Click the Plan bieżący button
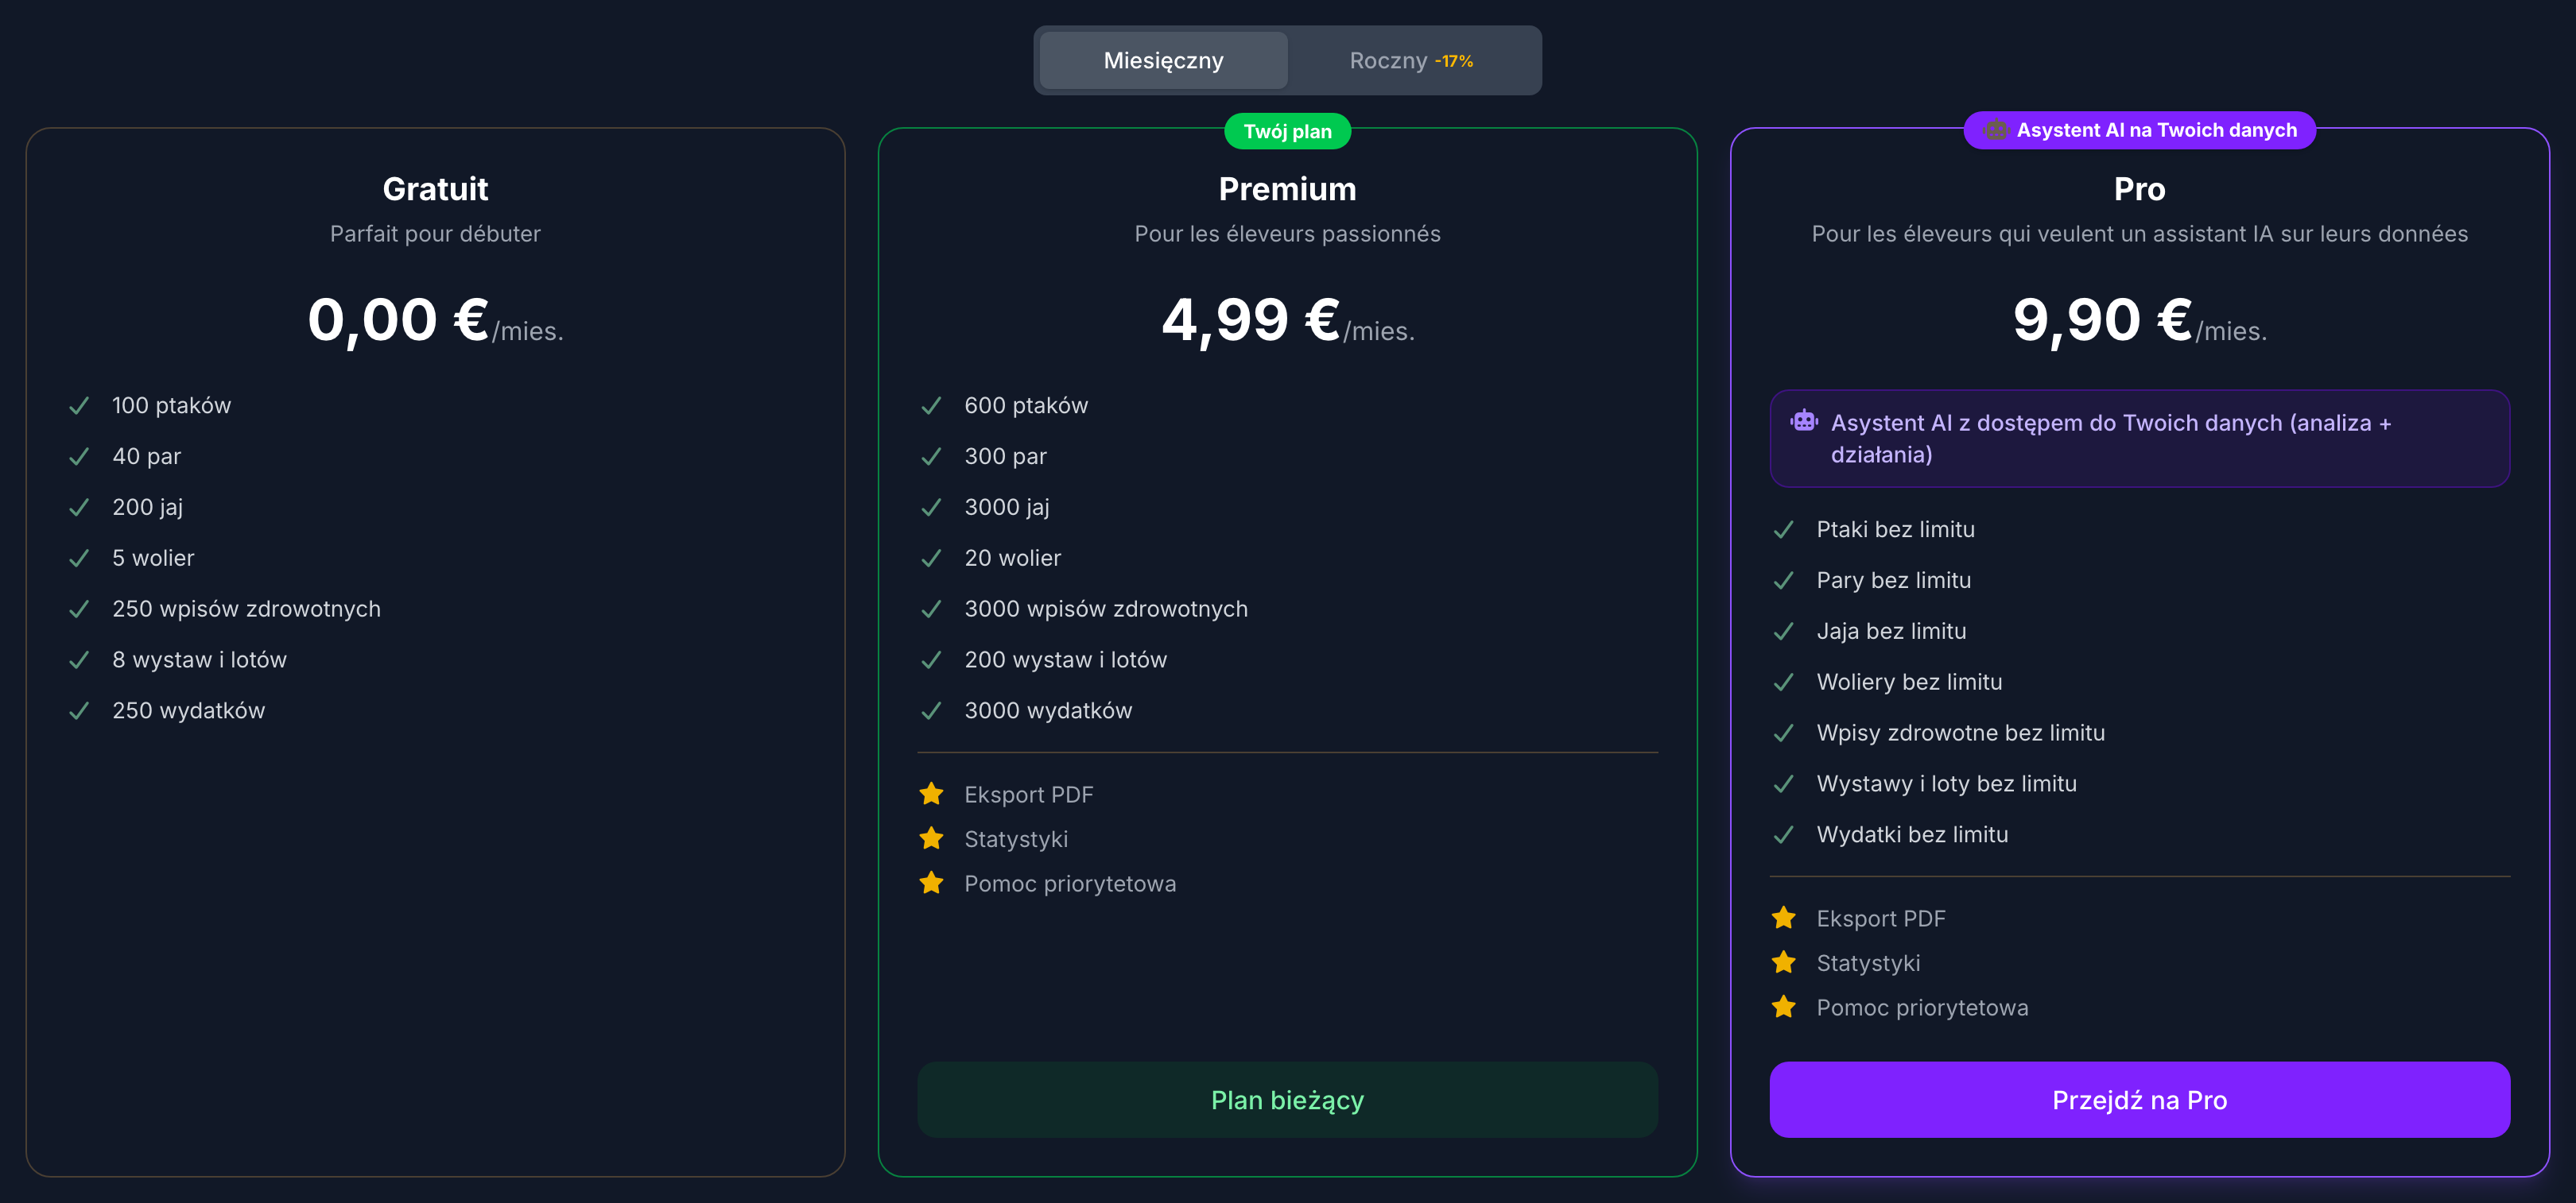 [x=1287, y=1099]
